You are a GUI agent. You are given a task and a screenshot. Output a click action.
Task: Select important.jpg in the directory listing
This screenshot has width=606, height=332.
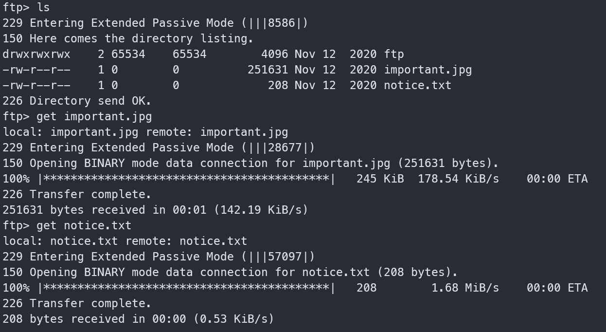(x=428, y=70)
